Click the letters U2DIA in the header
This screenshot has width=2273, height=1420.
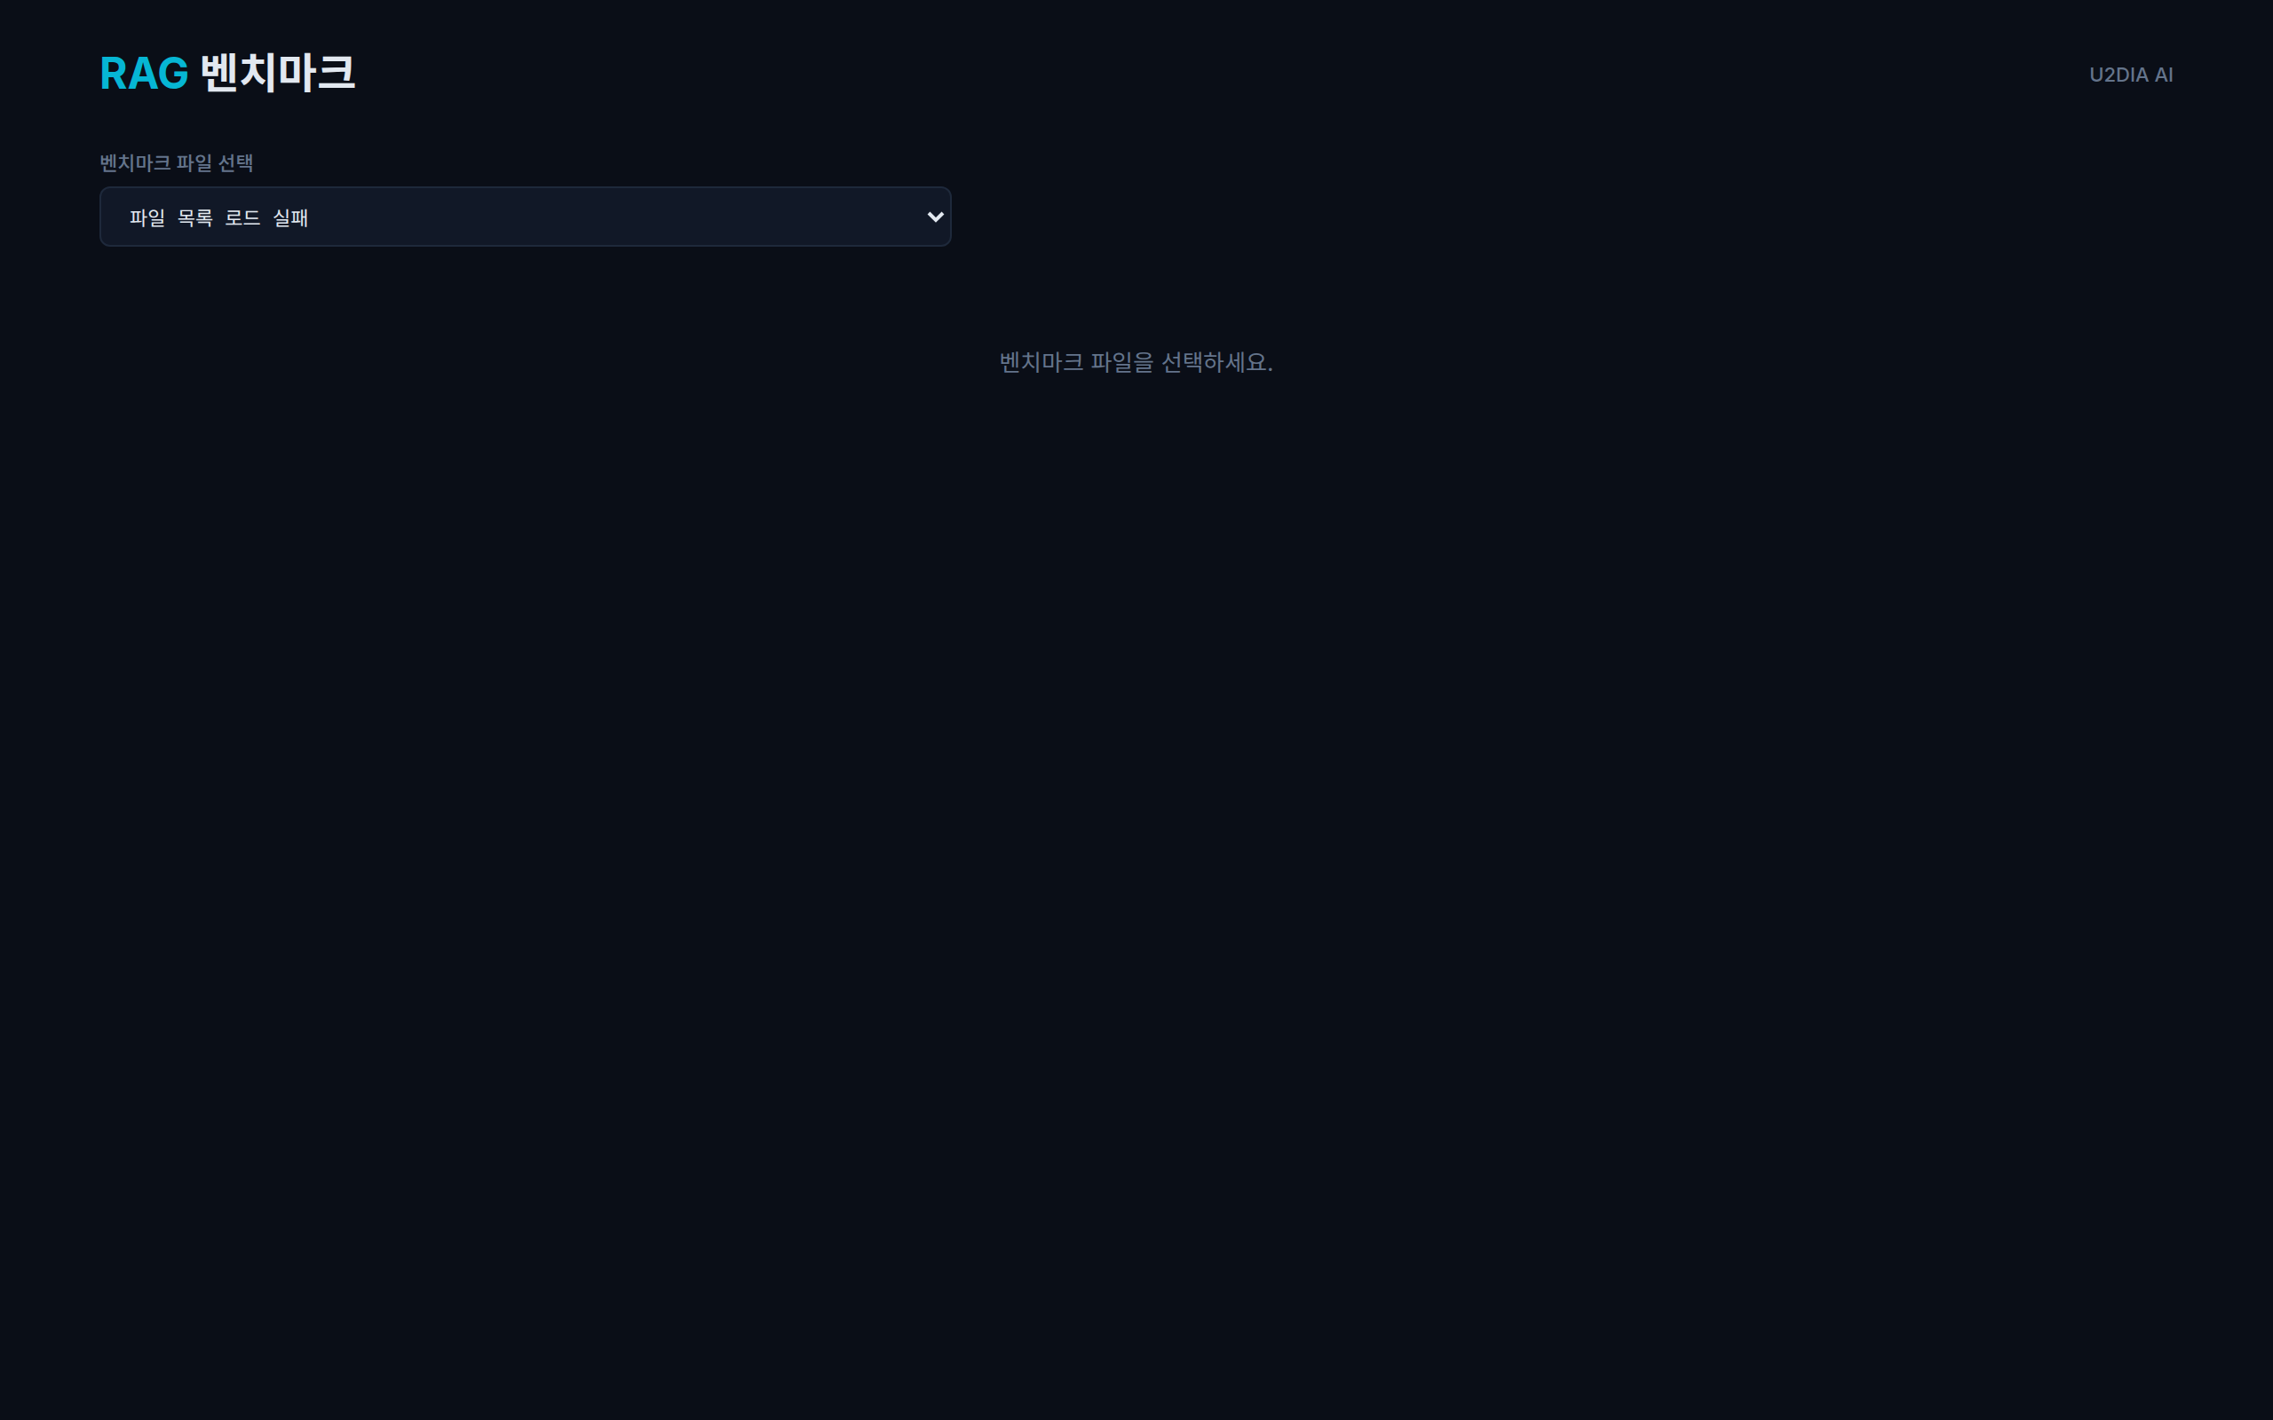tap(2119, 75)
